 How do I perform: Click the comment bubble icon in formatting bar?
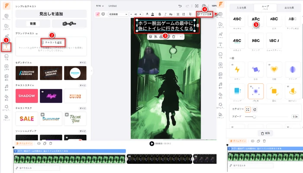[103, 14]
